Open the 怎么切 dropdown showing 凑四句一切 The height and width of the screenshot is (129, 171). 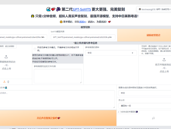pos(145,106)
